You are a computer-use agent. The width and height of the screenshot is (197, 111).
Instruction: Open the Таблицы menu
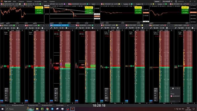29,1
